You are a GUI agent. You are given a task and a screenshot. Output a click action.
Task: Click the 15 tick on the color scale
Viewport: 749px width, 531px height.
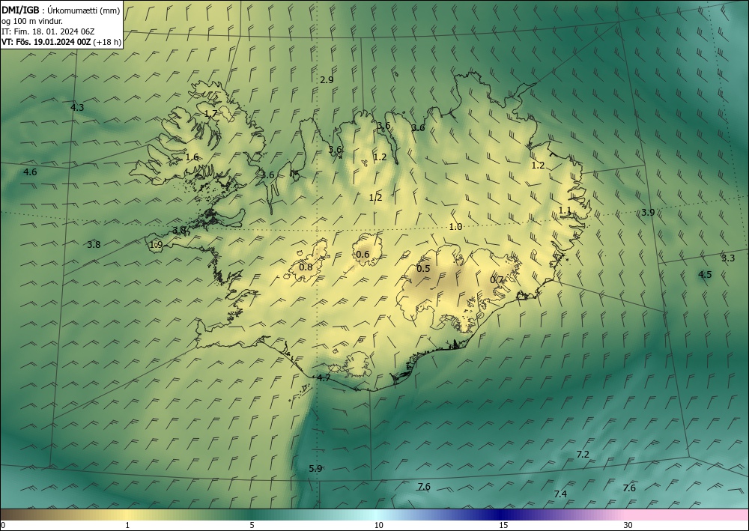coord(503,525)
